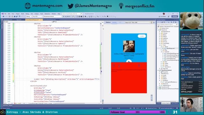Open the Text member navigation dropdown

click(x=76, y=22)
